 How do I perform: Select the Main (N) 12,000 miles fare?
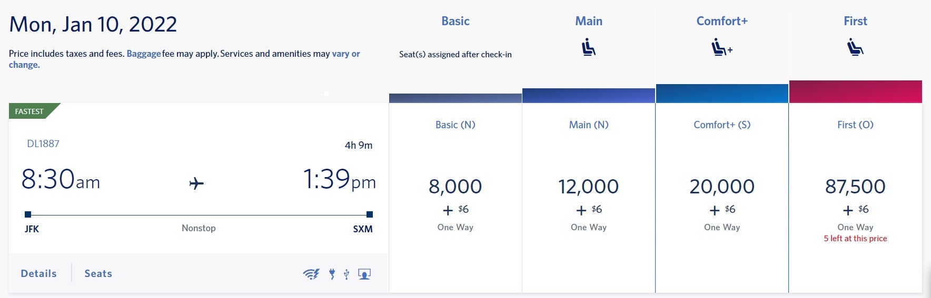(x=589, y=198)
